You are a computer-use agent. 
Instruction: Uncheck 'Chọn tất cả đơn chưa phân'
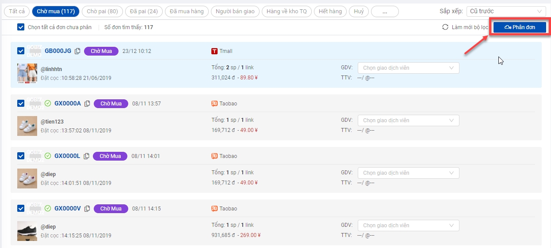pos(21,27)
